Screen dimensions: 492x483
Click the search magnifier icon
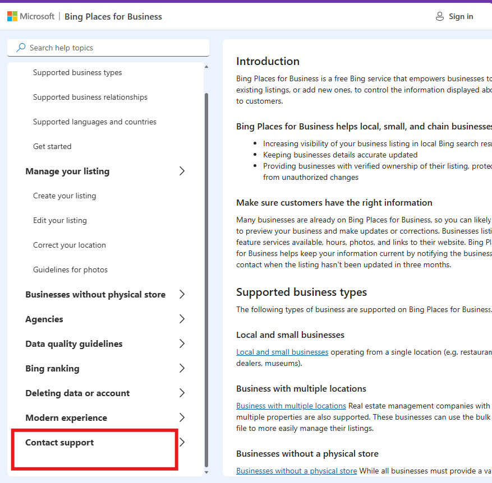click(21, 48)
